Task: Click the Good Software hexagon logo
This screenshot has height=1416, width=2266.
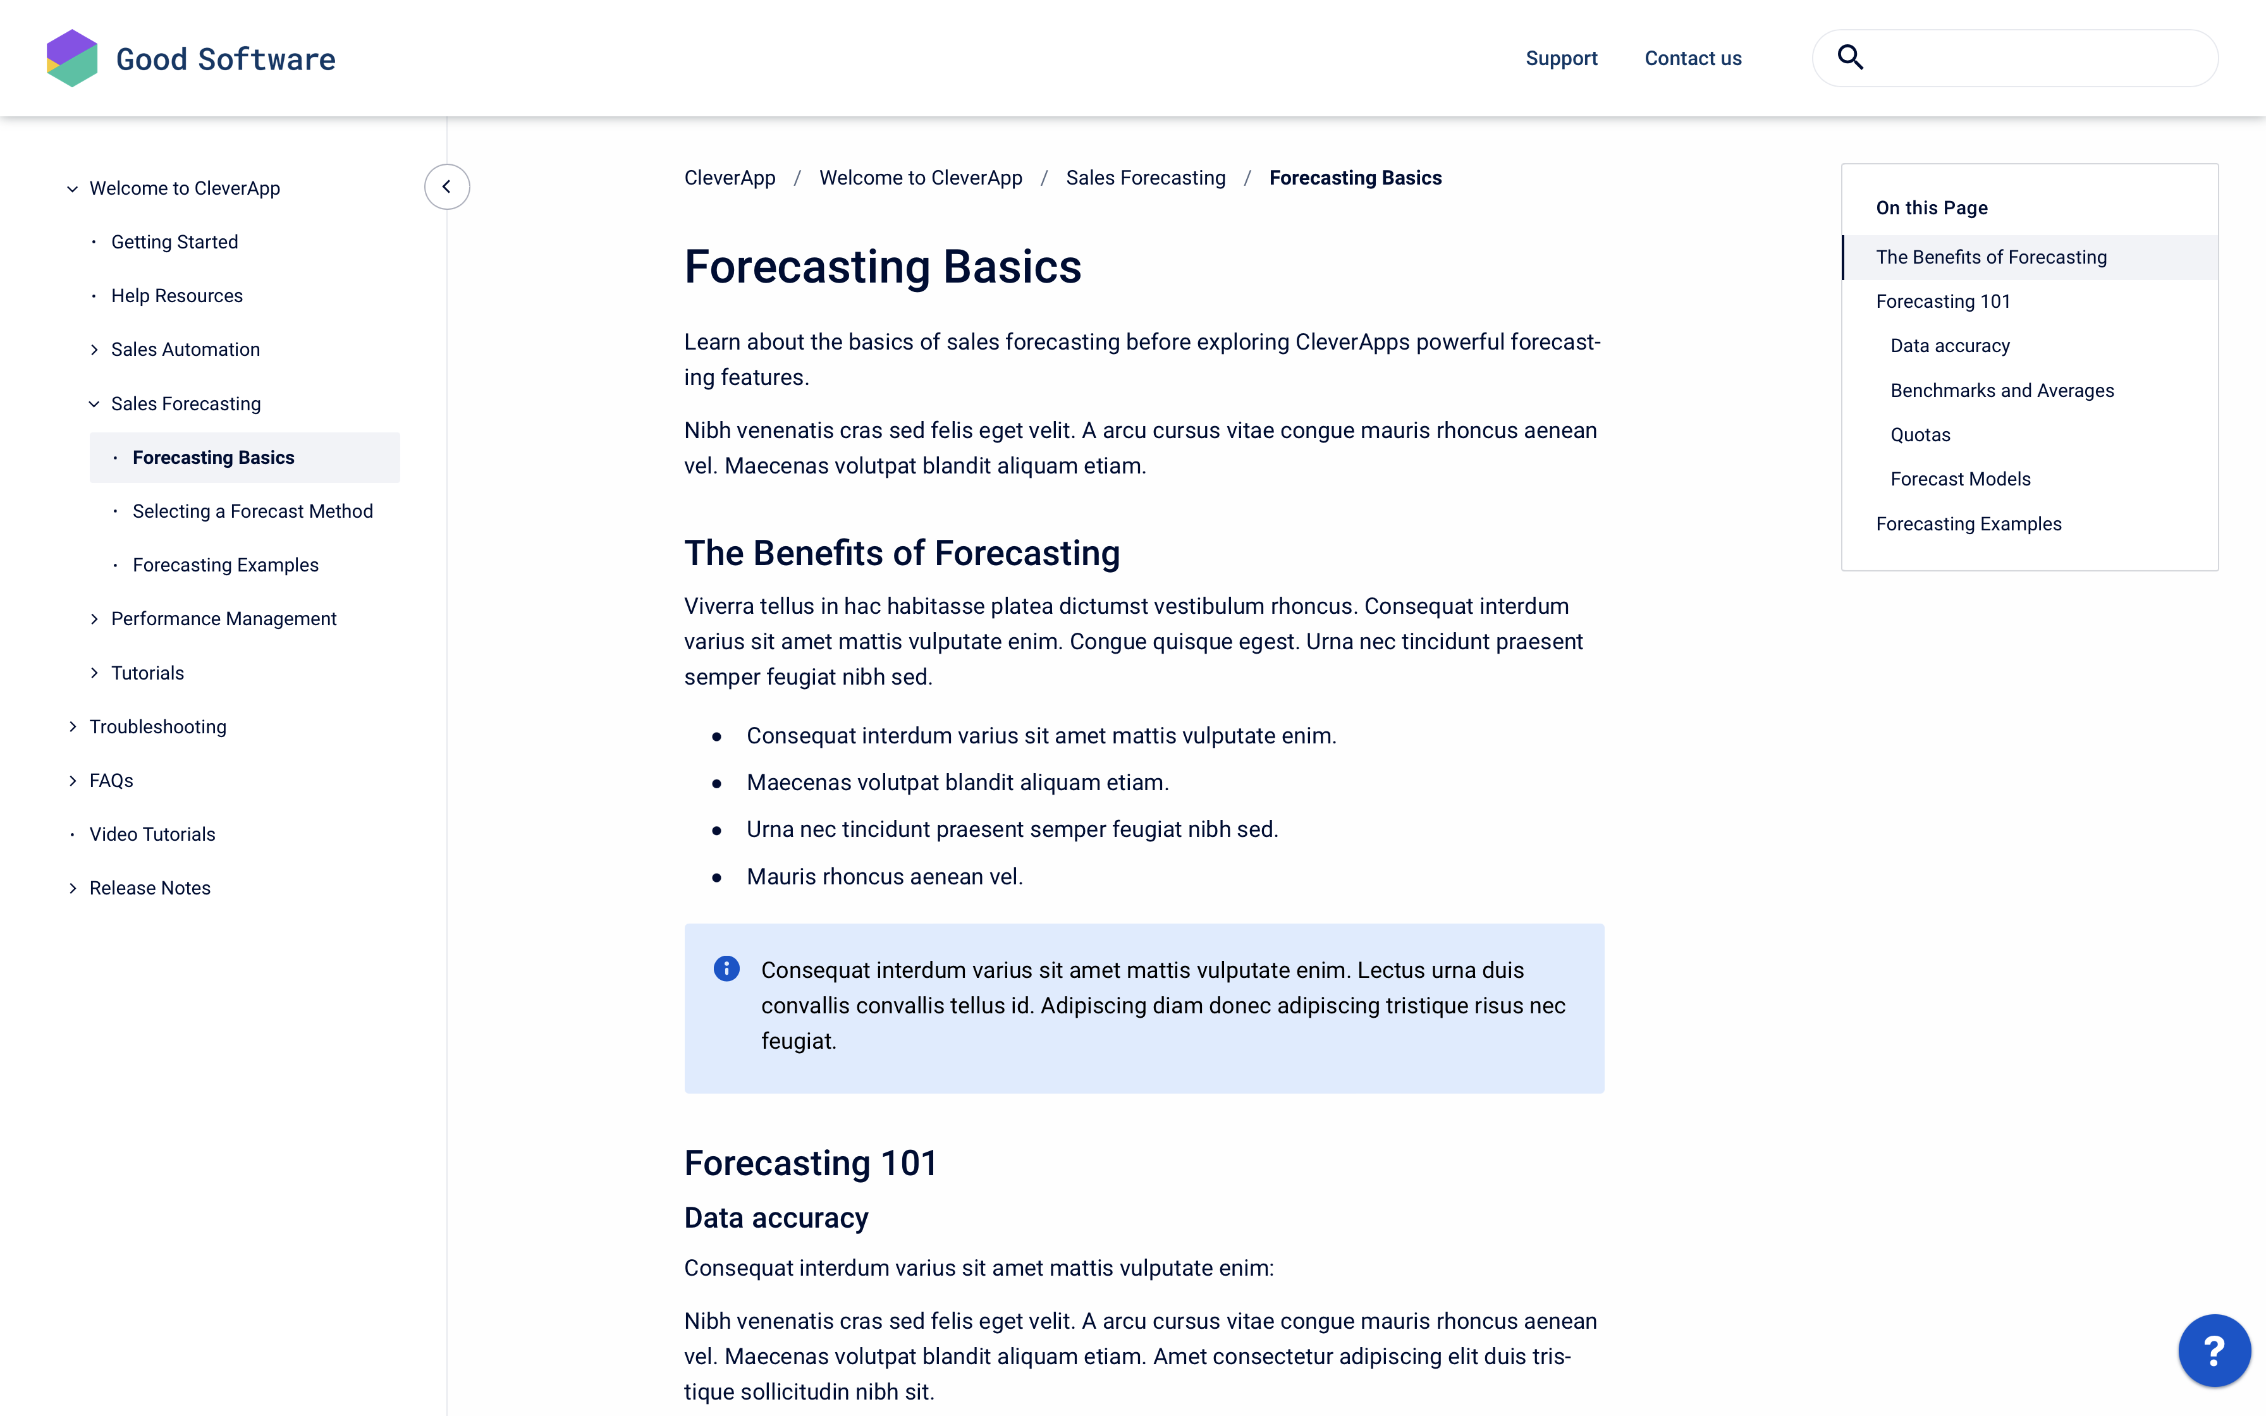Action: 72,58
